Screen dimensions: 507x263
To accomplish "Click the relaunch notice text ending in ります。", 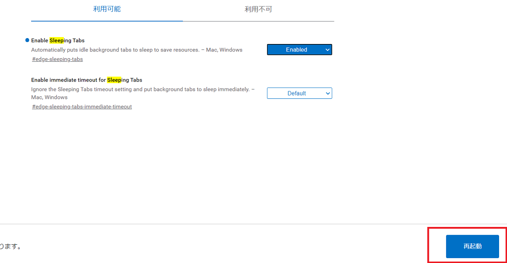I will (10, 246).
